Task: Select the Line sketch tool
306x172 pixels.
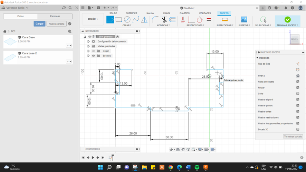Action: pos(110,20)
